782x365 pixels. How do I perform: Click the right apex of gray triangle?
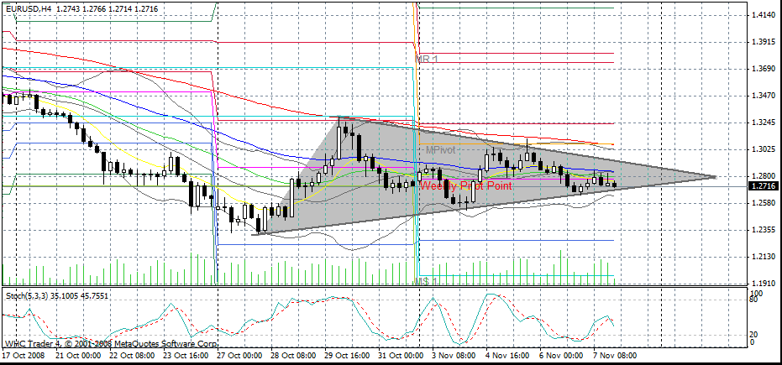click(x=715, y=177)
